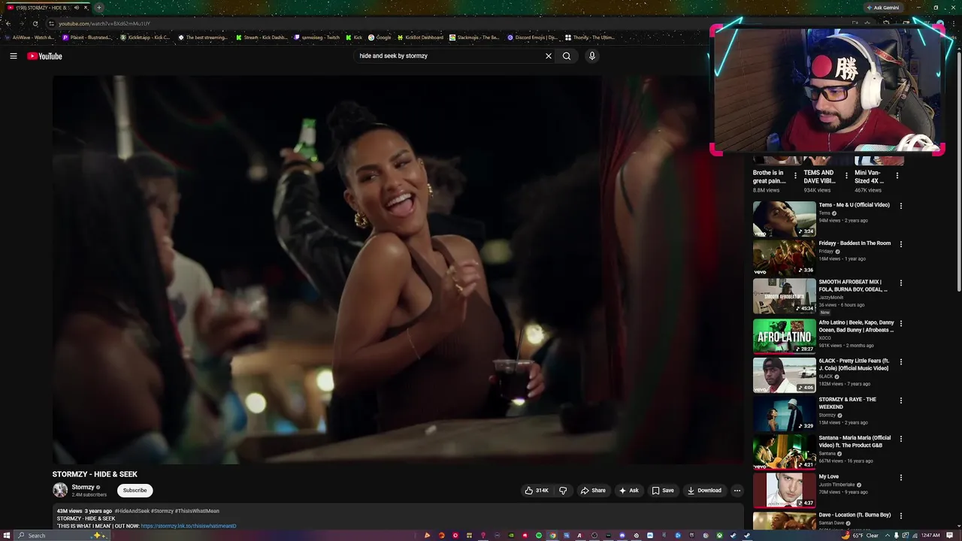The width and height of the screenshot is (962, 541).
Task: Open the taskbar weather widget showing 65°F
Action: (862, 535)
